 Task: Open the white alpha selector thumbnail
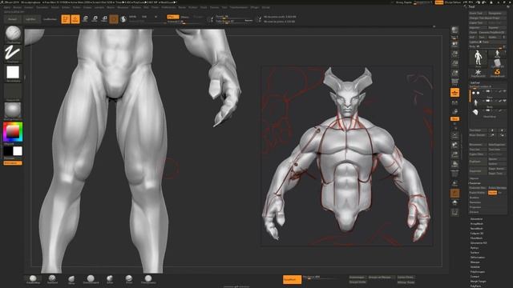(x=13, y=73)
